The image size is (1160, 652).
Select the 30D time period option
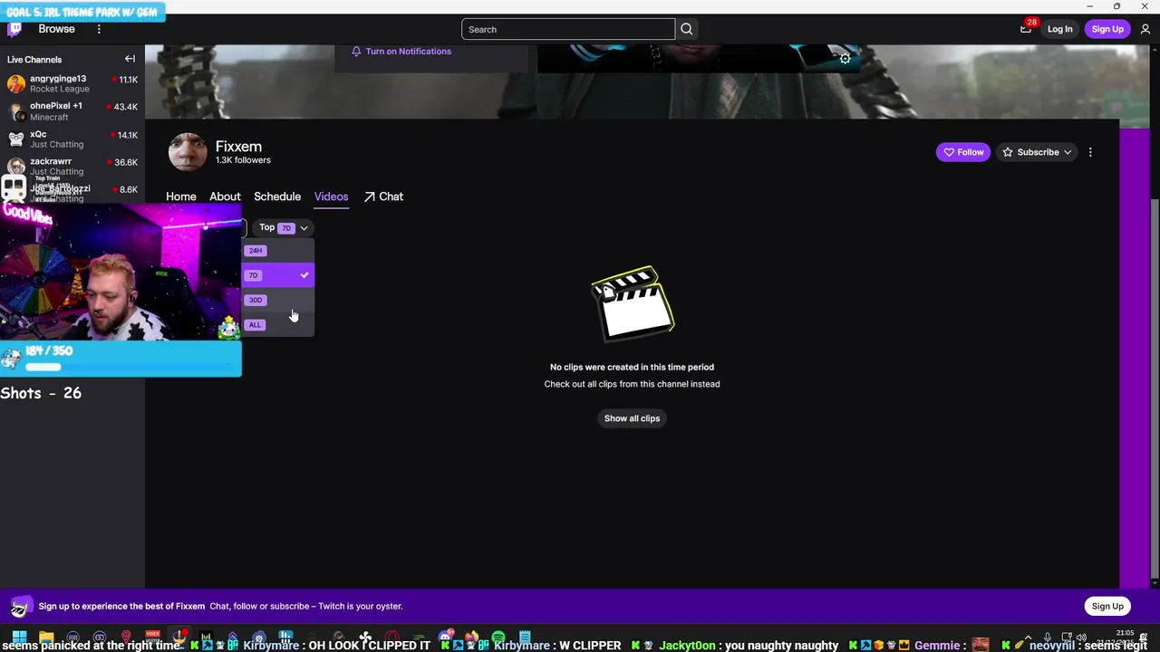pyautogui.click(x=278, y=300)
